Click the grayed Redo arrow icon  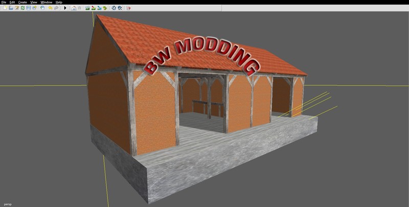pos(56,8)
